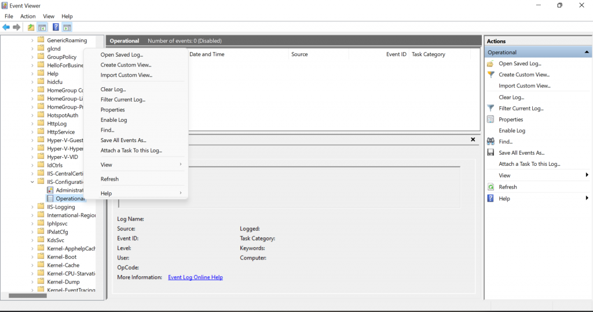This screenshot has width=593, height=312.
Task: Click the Up one level folder icon
Action: [x=31, y=27]
